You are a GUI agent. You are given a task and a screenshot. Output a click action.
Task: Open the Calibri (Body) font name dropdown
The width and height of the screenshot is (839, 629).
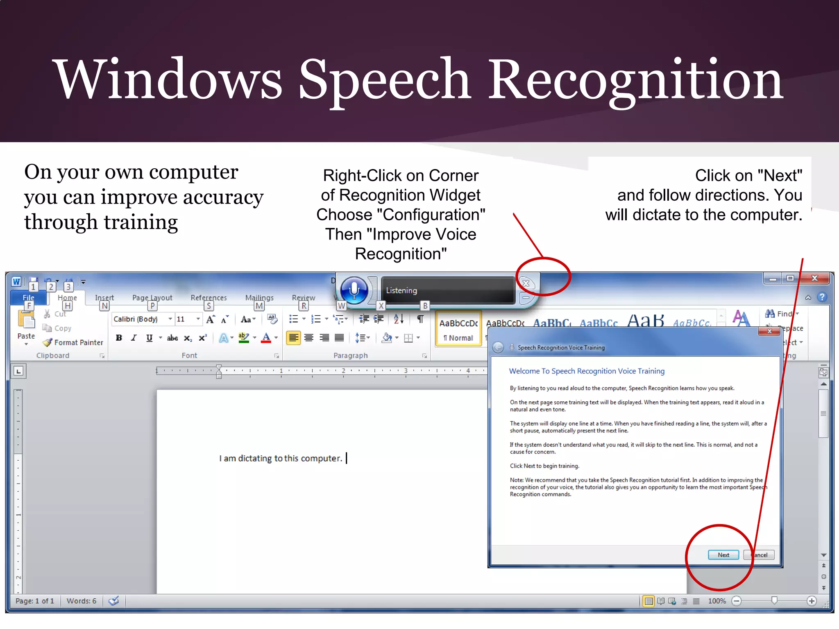pos(170,319)
